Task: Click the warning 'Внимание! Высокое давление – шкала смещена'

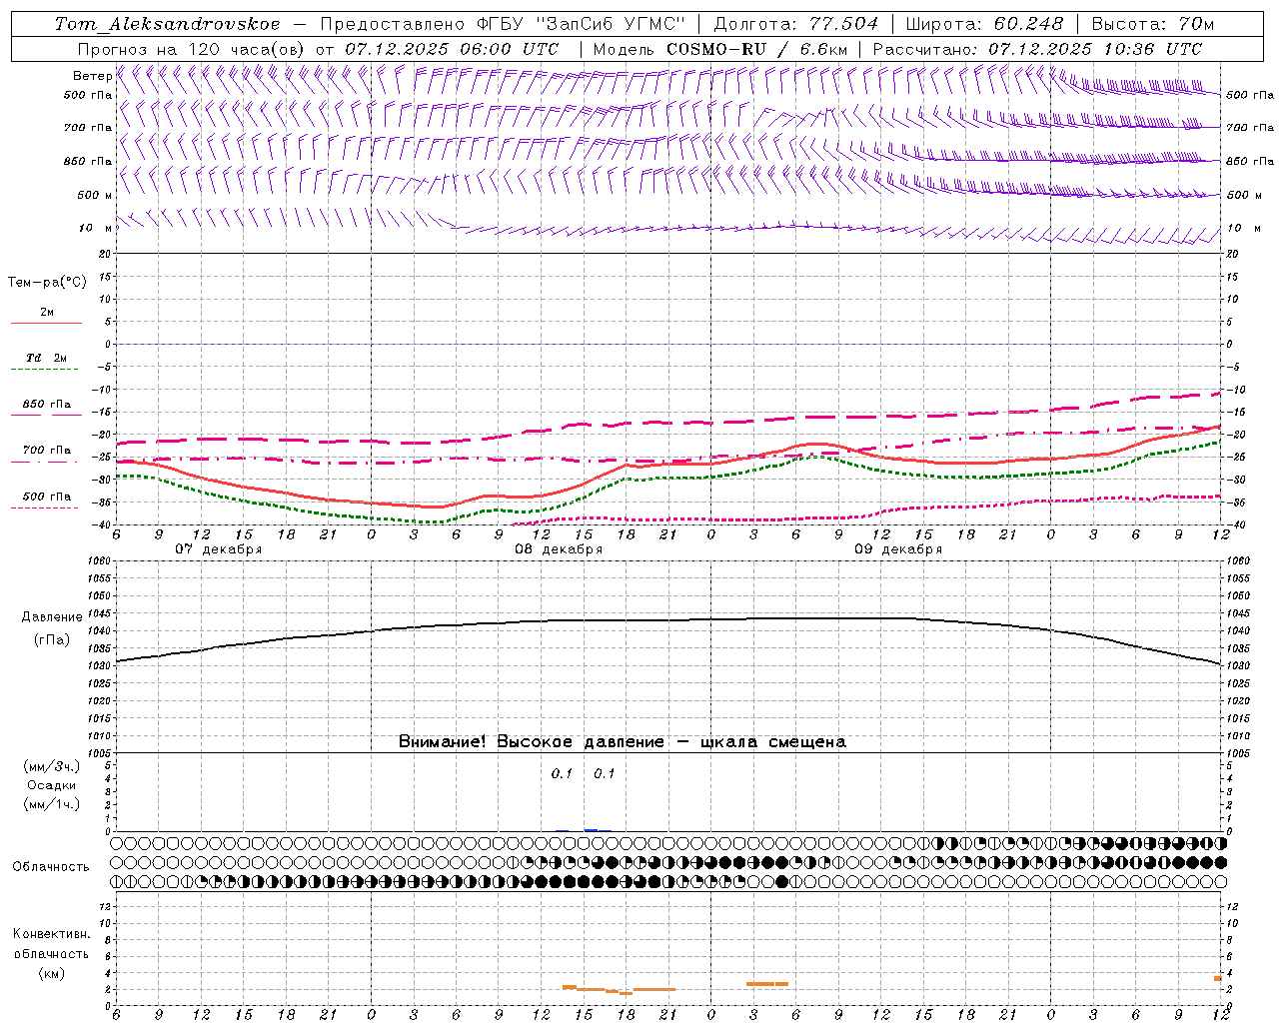Action: (623, 742)
